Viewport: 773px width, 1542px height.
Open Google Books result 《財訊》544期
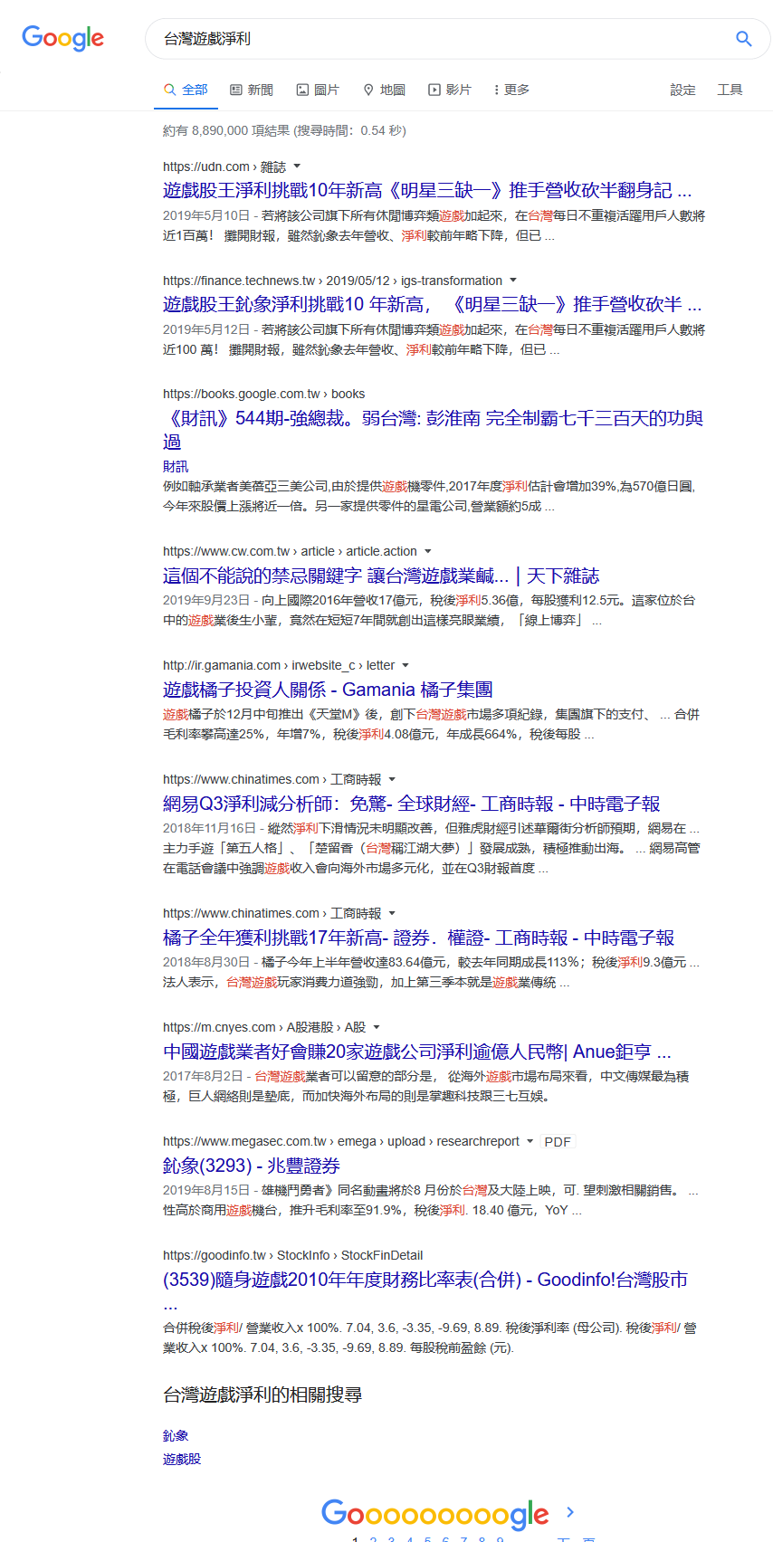(433, 430)
